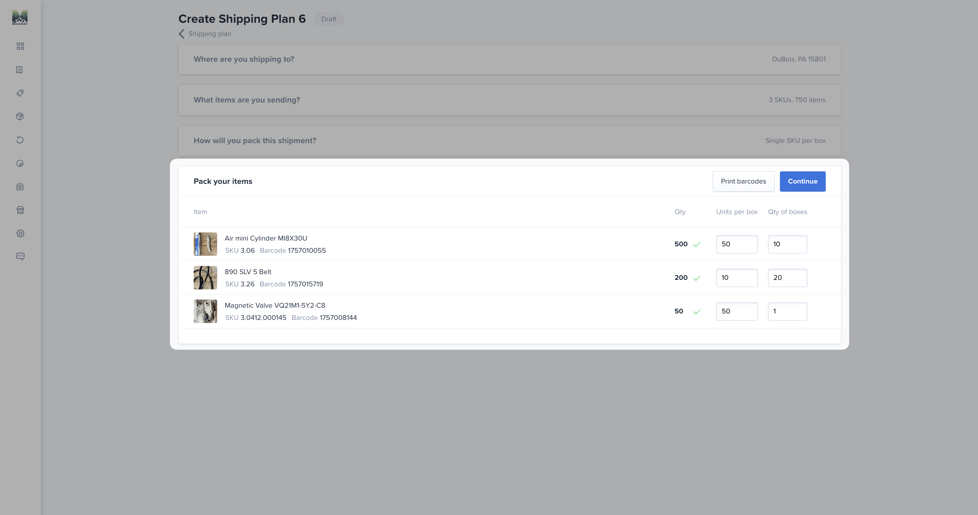Screen dimensions: 978x515
Task: Click barcode value 1757015719
Action: (305, 284)
